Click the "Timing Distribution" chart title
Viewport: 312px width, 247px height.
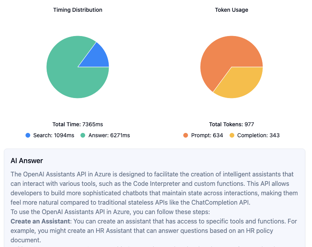pyautogui.click(x=78, y=10)
